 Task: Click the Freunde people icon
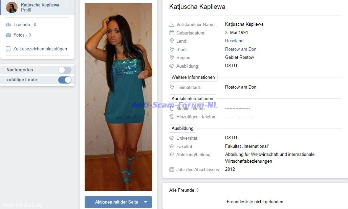(8, 25)
